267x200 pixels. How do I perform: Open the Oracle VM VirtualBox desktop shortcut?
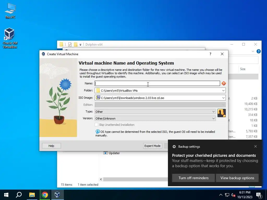click(x=10, y=38)
